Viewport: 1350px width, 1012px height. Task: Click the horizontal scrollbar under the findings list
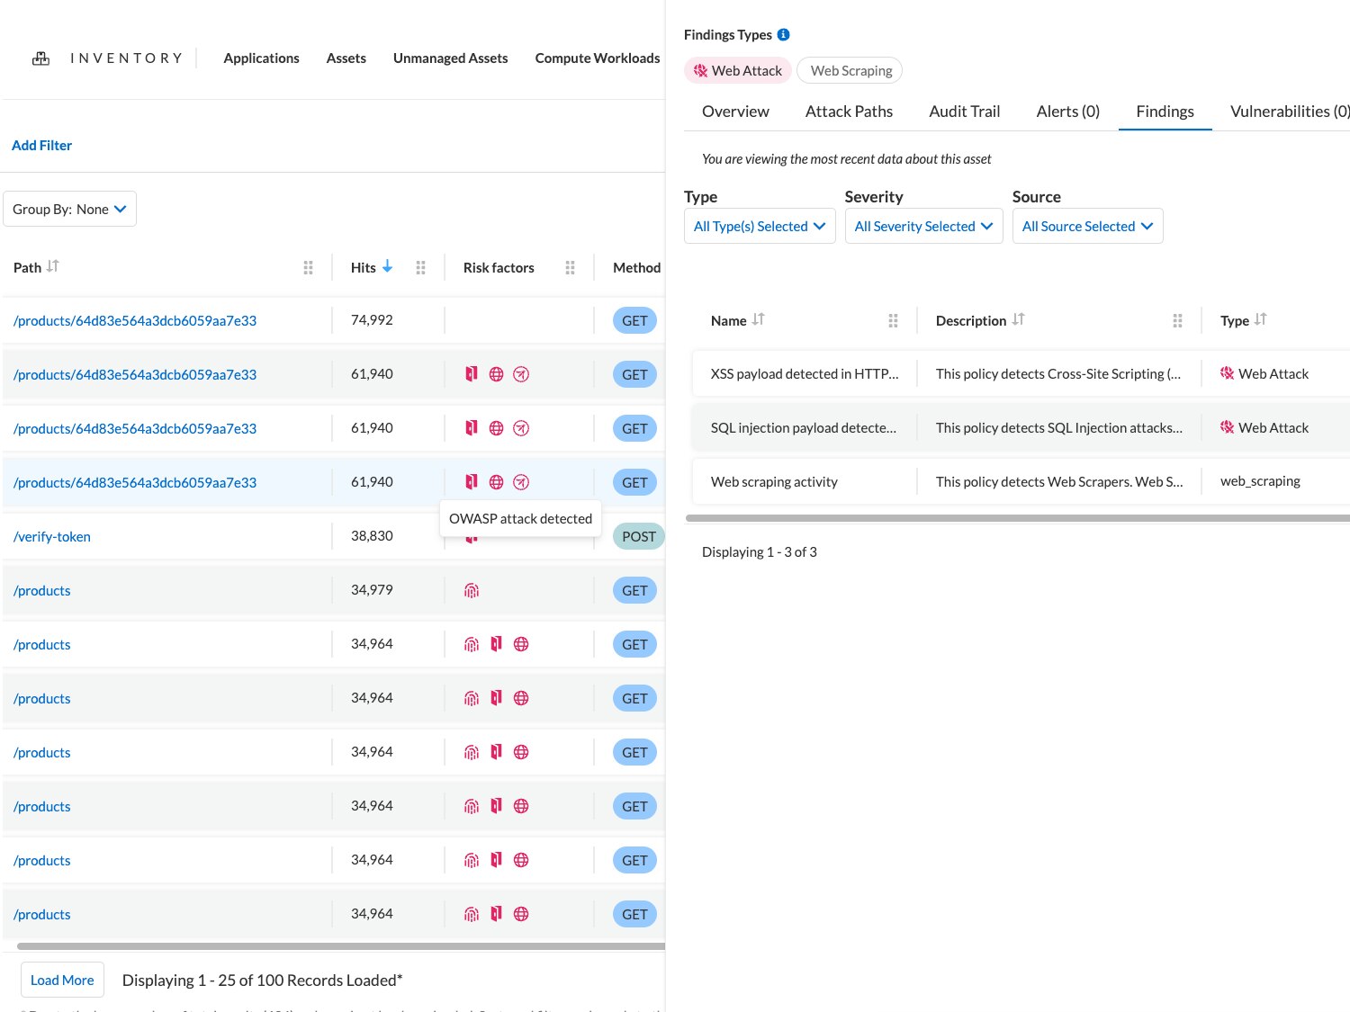coord(1017,518)
